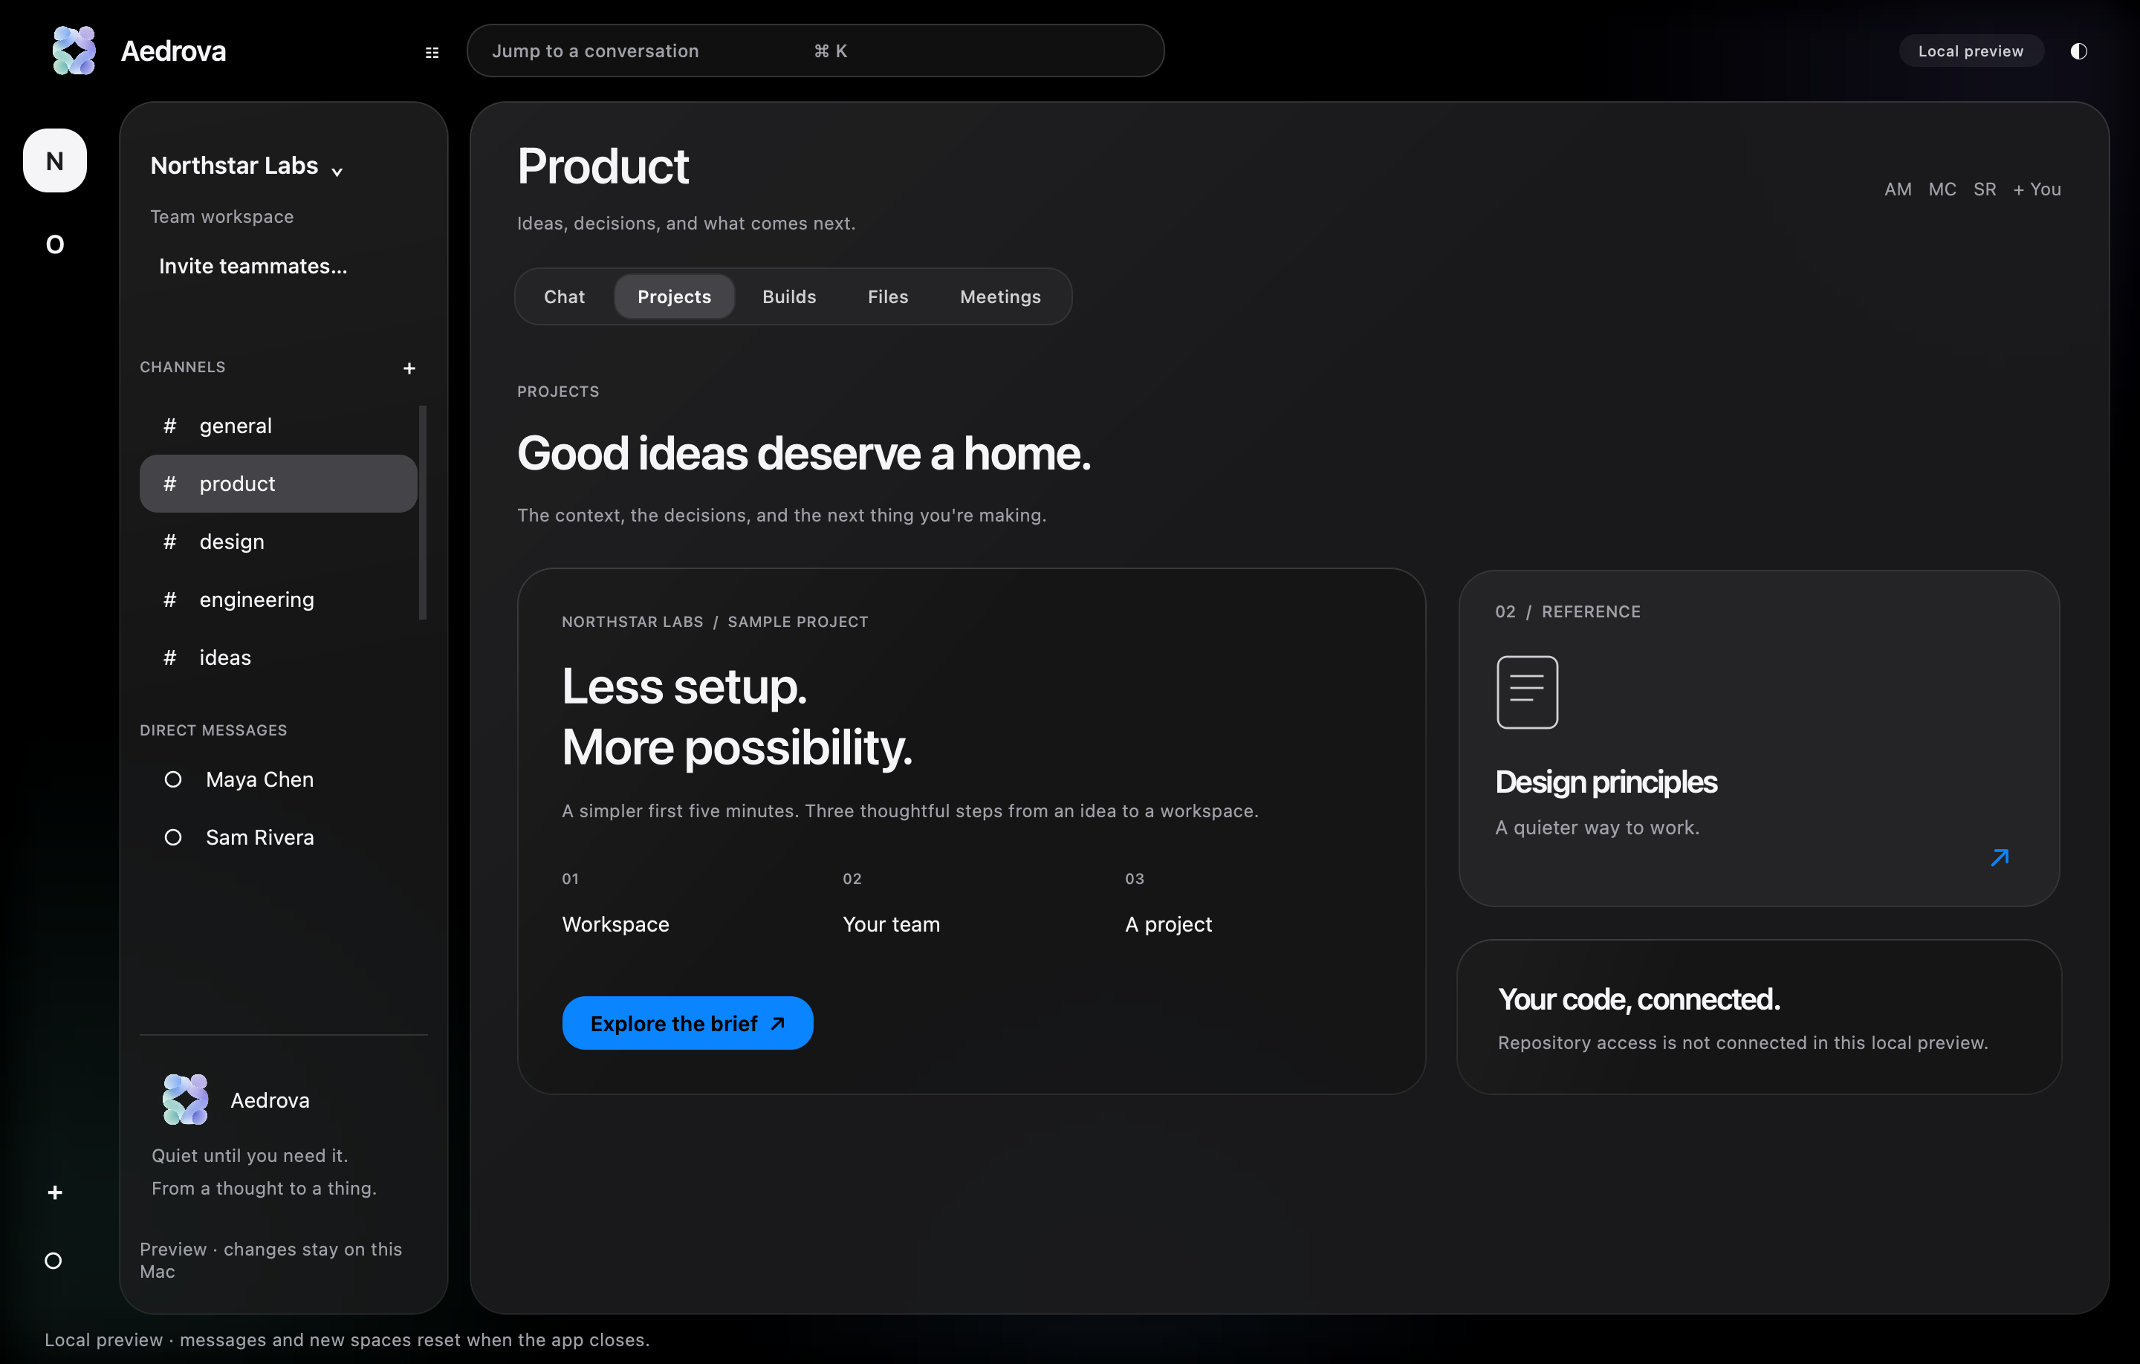Click Sam Rivera's status circle
2140x1364 pixels.
[x=173, y=837]
